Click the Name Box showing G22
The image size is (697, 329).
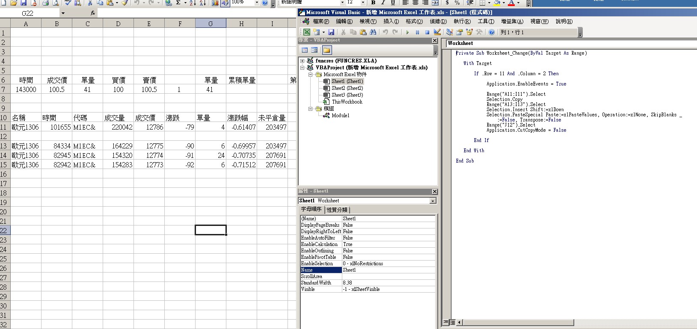[x=29, y=13]
